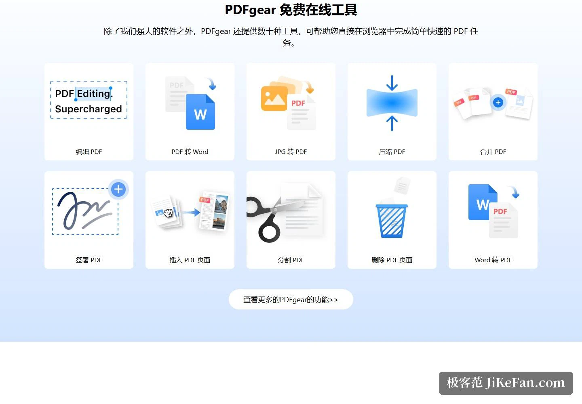This screenshot has width=582, height=404.
Task: Select the 分割 PDF label
Action: [291, 260]
